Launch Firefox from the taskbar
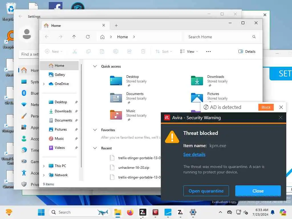This screenshot has height=219, width=292. click(x=130, y=212)
